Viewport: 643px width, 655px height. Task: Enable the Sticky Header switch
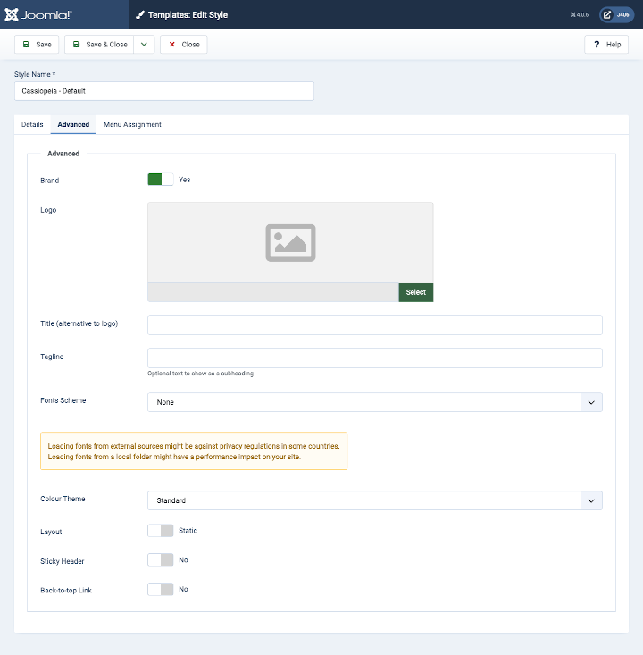[161, 560]
